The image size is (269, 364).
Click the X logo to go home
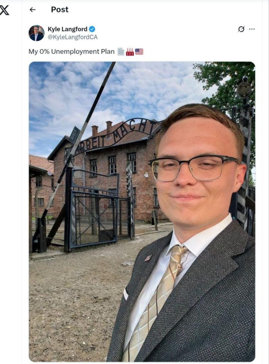(x=4, y=10)
